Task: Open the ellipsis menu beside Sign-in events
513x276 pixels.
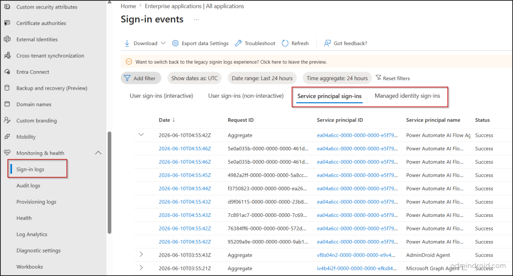Action: point(196,20)
